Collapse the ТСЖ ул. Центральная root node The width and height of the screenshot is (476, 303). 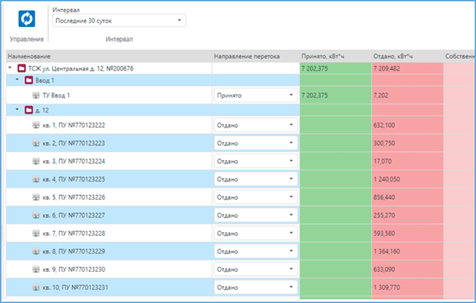(10, 68)
